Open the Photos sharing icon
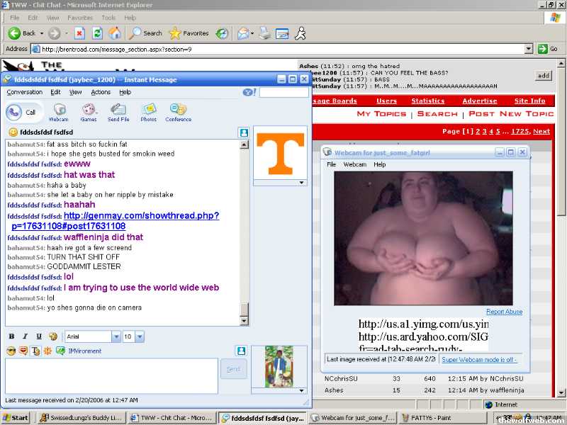567x425 pixels. click(x=148, y=111)
